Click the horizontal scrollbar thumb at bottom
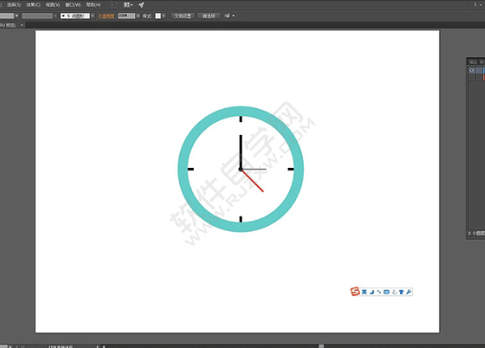This screenshot has height=348, width=485. pyautogui.click(x=322, y=346)
